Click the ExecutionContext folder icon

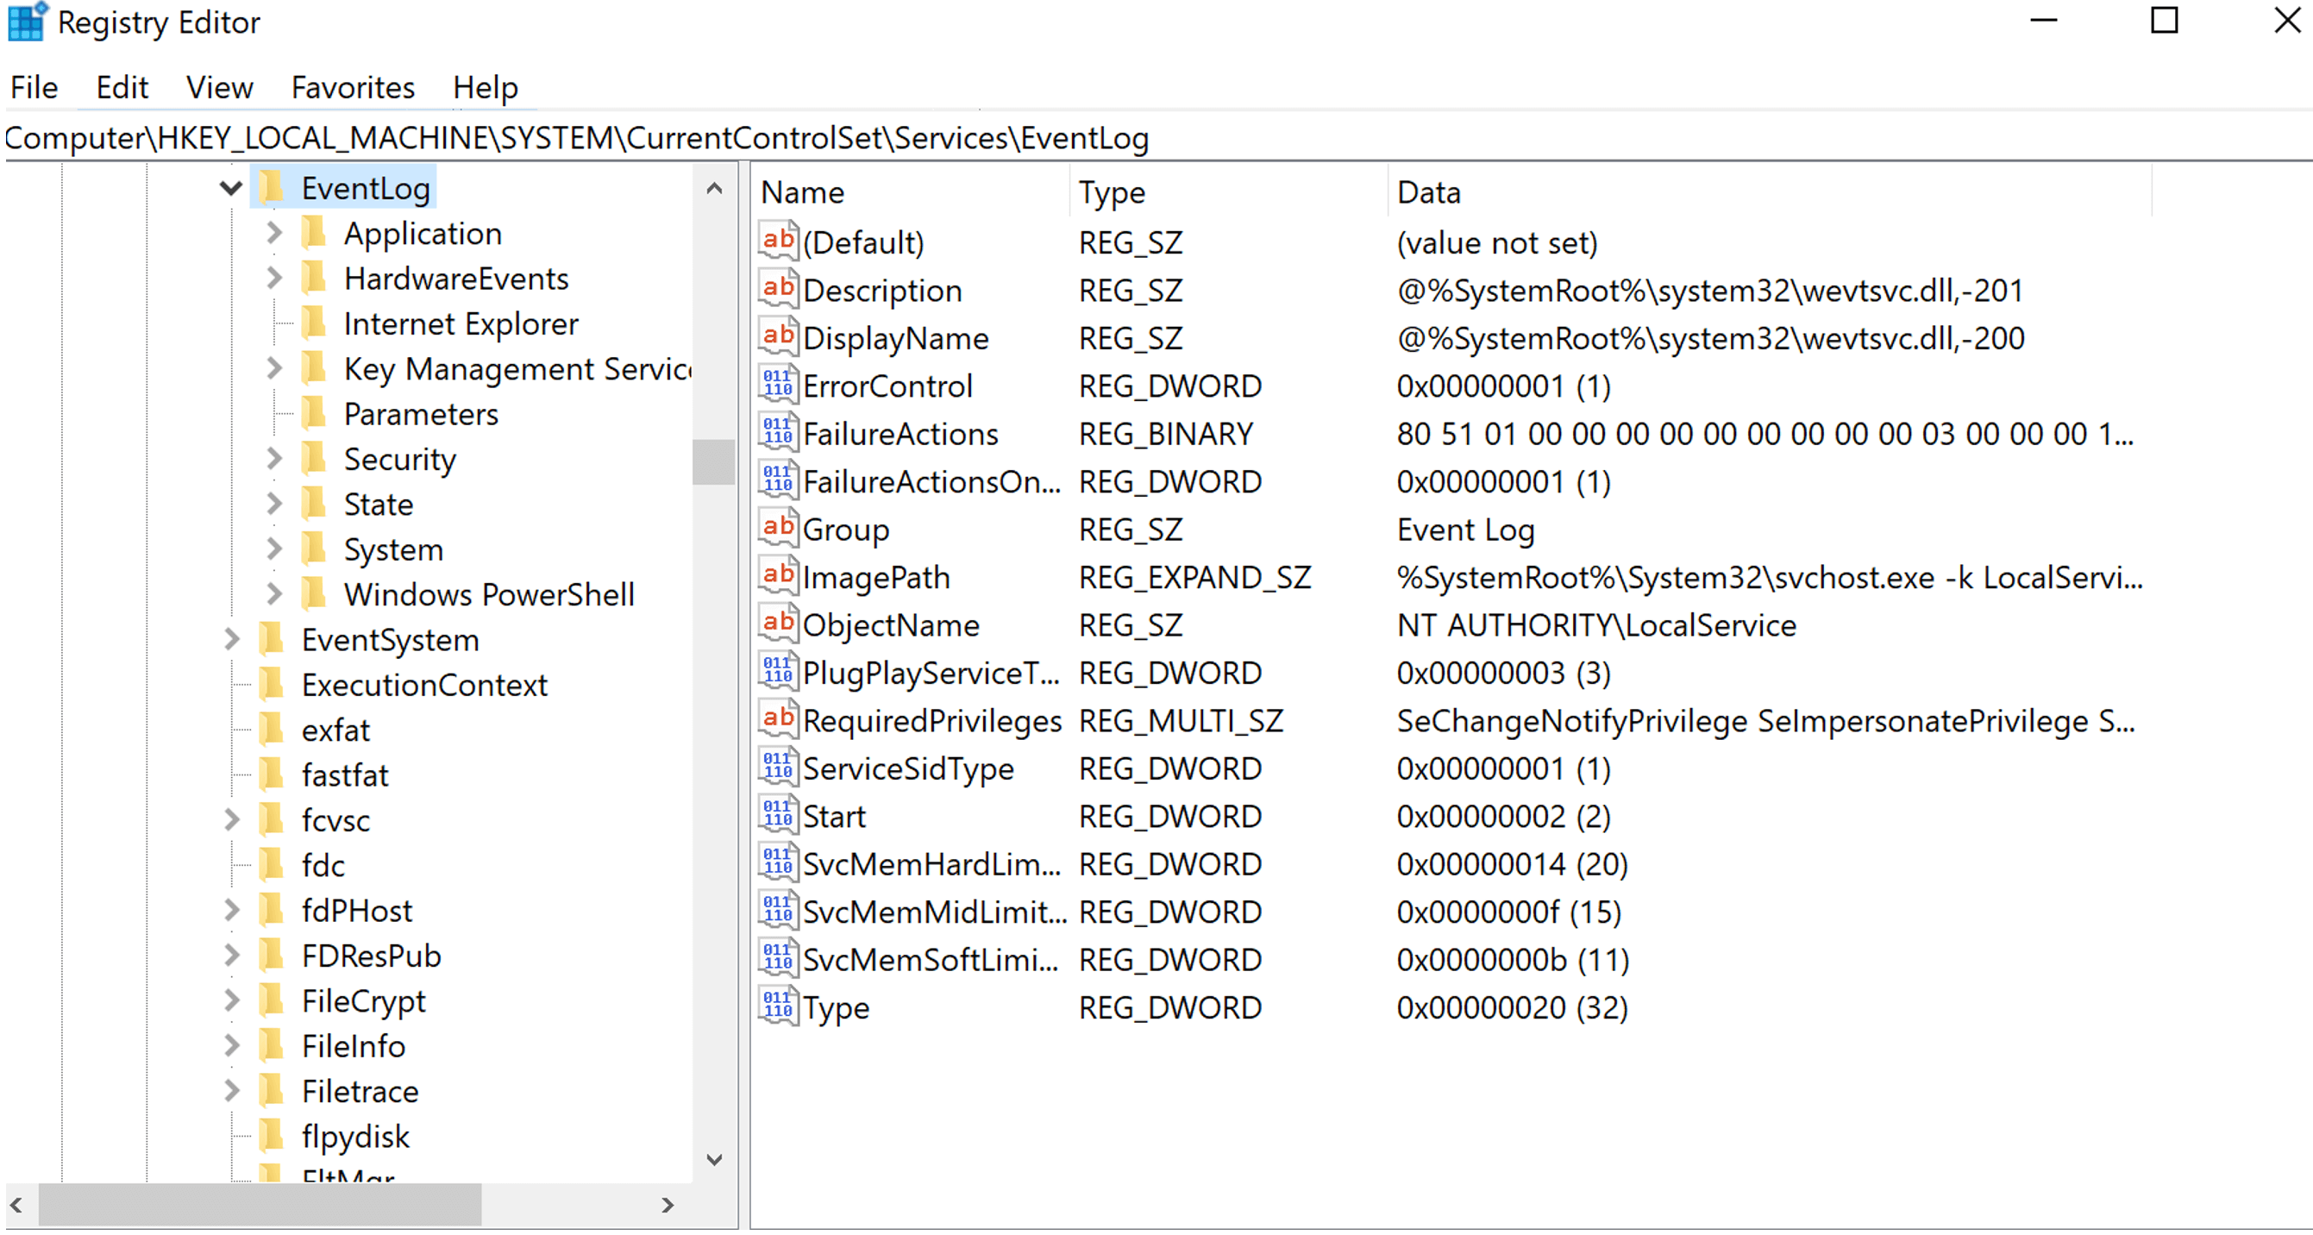[x=271, y=685]
